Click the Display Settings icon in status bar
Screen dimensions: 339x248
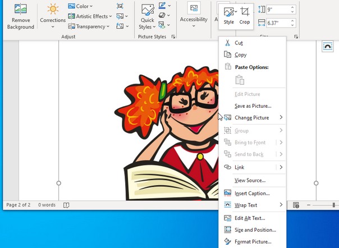pyautogui.click(x=296, y=205)
